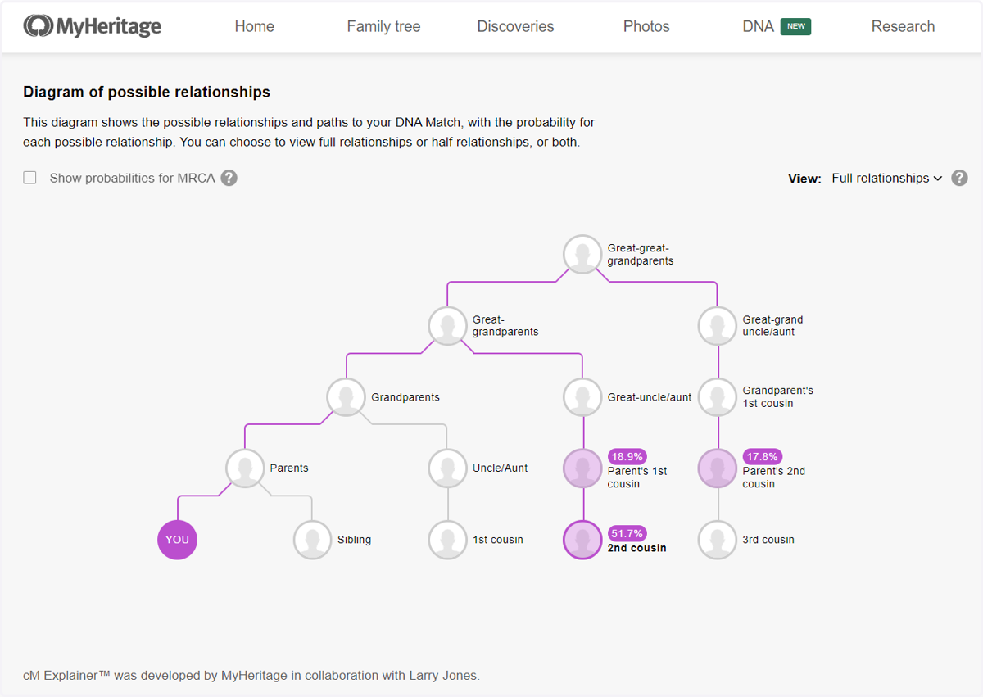Click the 'Grandparent's 1st cousin' label
This screenshot has width=983, height=697.
click(778, 397)
